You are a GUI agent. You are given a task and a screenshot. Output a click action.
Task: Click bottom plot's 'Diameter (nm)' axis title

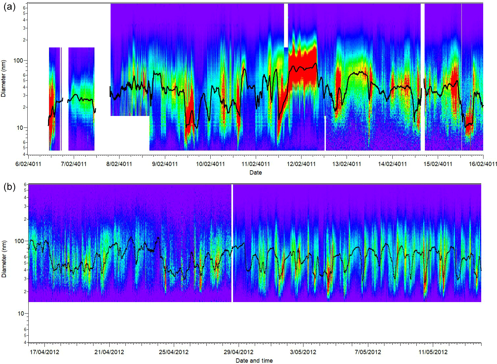point(4,259)
